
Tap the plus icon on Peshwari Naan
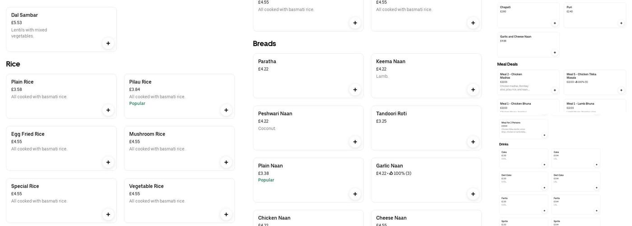coord(355,142)
